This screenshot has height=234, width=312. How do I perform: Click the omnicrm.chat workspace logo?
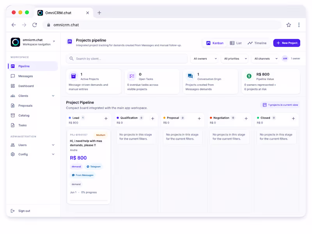[x=15, y=42]
